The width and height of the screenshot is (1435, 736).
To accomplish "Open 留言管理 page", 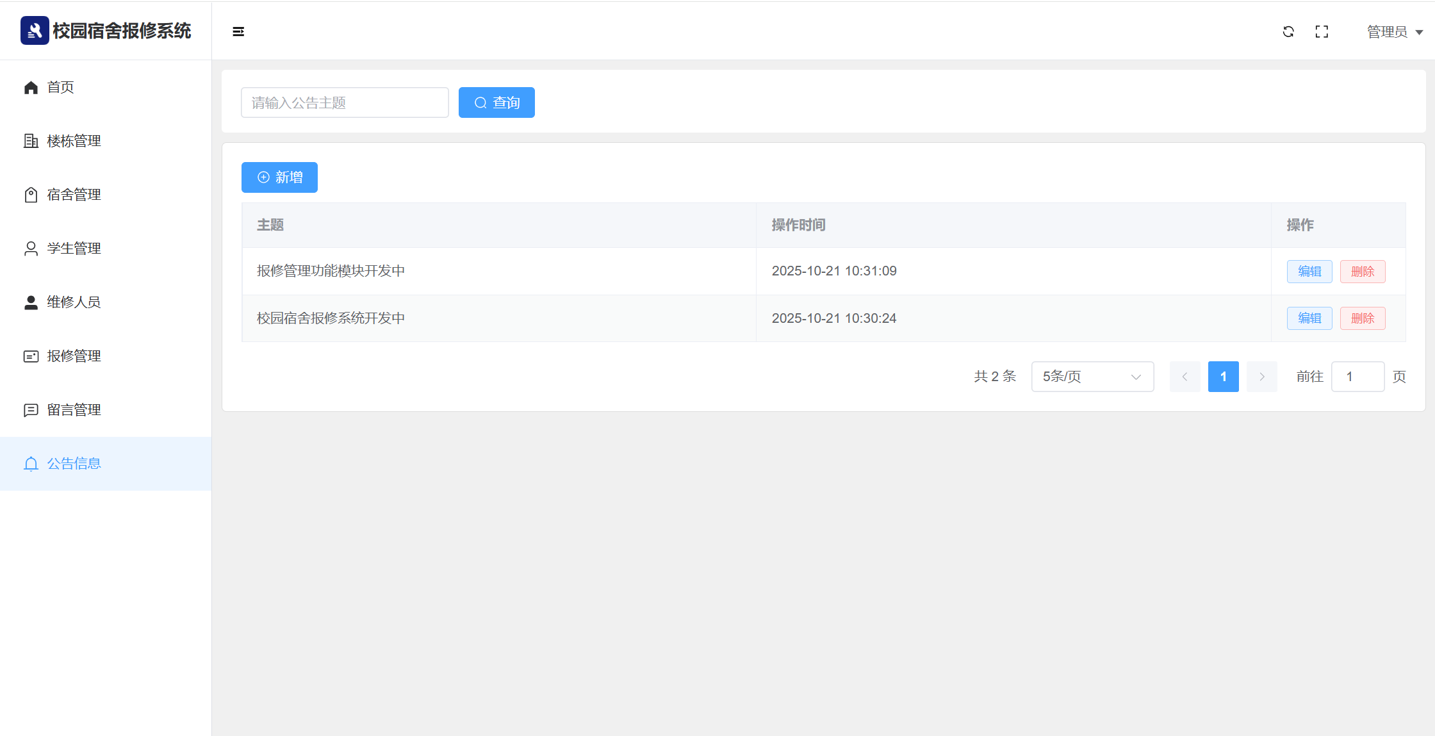I will pos(74,410).
